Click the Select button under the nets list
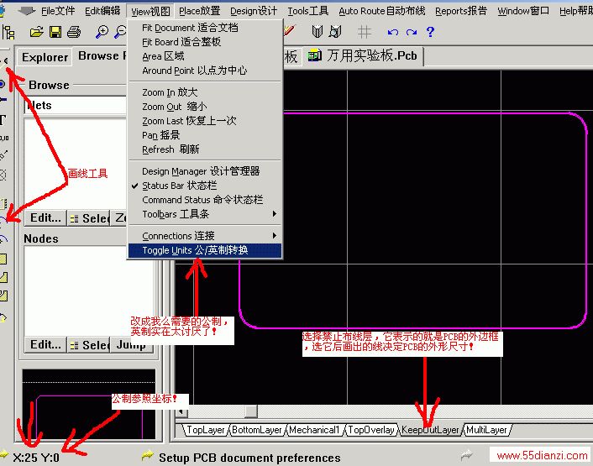Screen dimensions: 593x466 click(89, 218)
